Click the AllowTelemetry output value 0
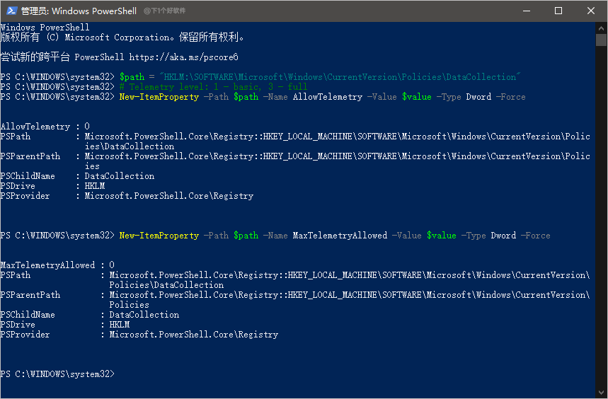 coord(87,127)
